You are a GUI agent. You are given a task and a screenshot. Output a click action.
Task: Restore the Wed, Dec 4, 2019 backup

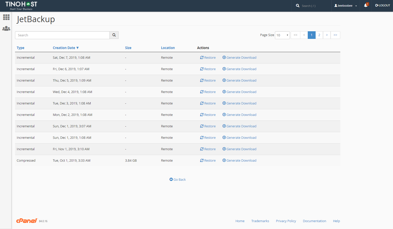pyautogui.click(x=208, y=92)
